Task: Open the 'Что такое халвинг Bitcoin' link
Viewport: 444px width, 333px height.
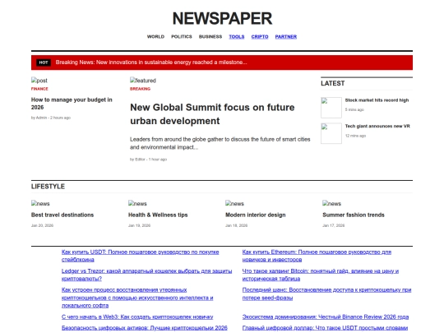Action: [x=321, y=275]
